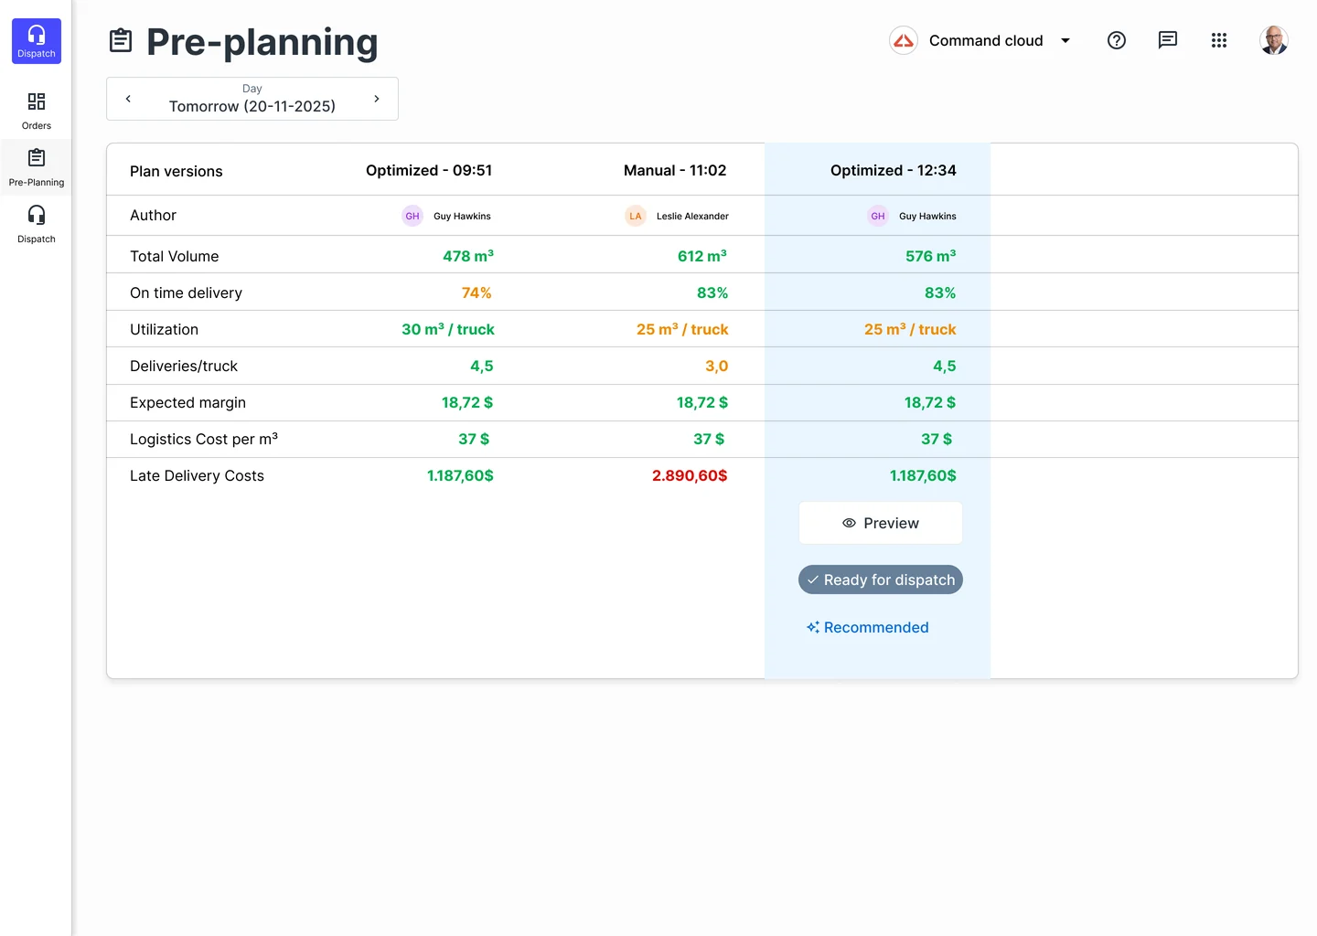Preview the Optimized 12:34 plan
This screenshot has height=936, width=1317.
tap(881, 523)
